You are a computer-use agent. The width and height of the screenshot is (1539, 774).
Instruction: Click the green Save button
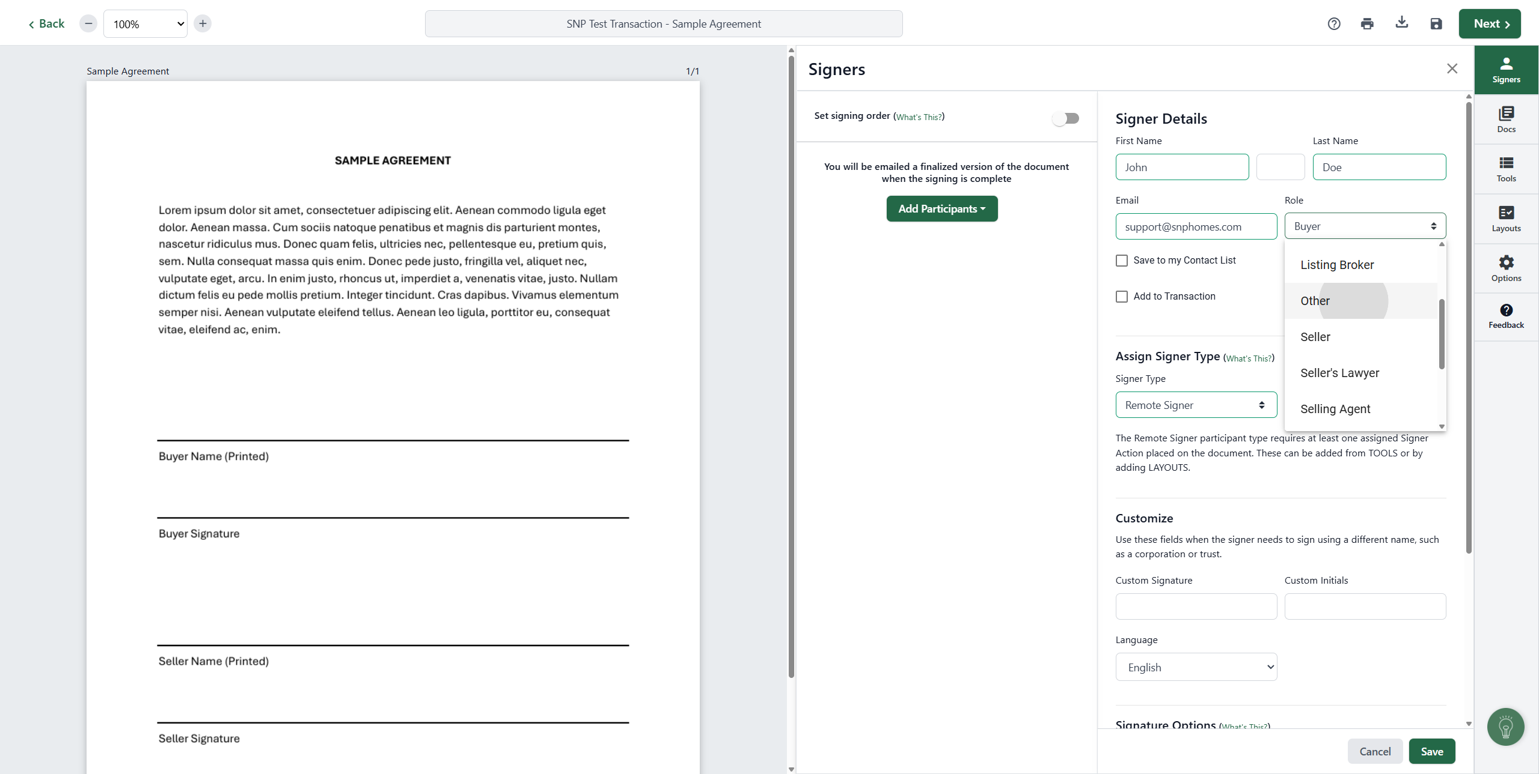(x=1431, y=751)
